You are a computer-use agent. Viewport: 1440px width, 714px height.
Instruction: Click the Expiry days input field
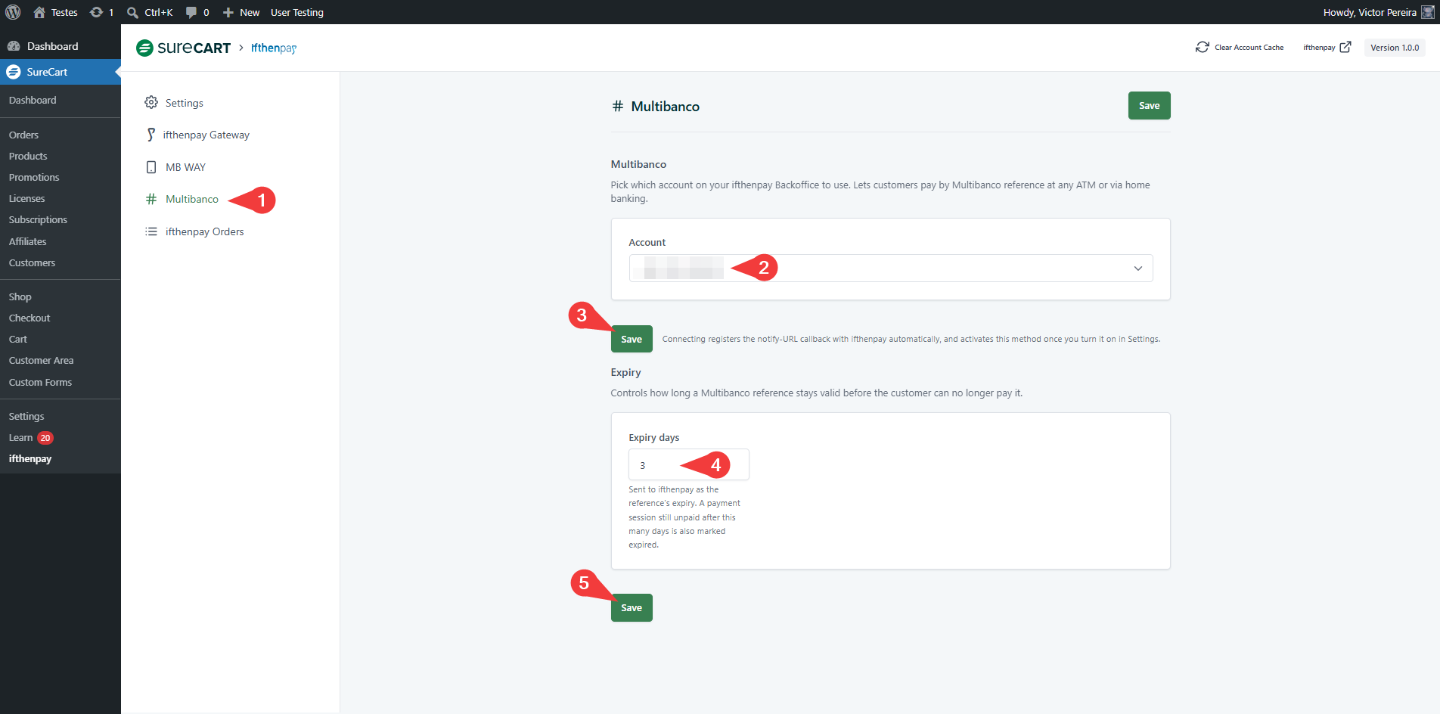point(688,464)
